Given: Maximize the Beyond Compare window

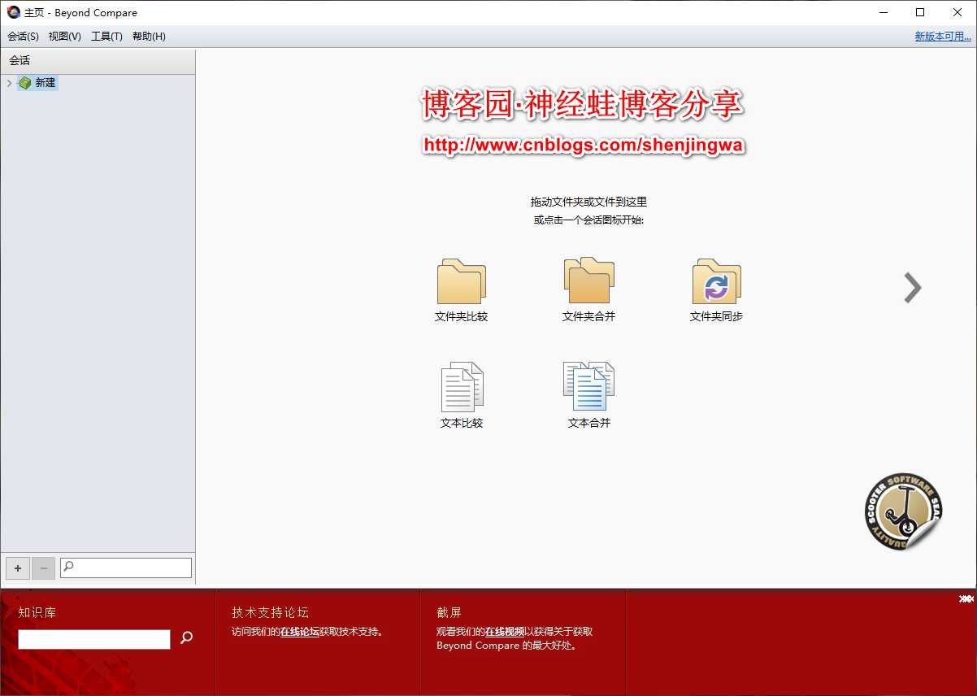Looking at the screenshot, I should pyautogui.click(x=920, y=12).
